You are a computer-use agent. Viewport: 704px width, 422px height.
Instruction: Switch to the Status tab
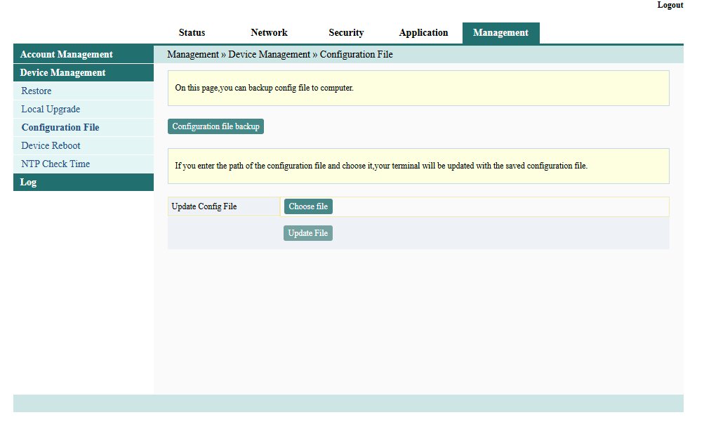[192, 33]
